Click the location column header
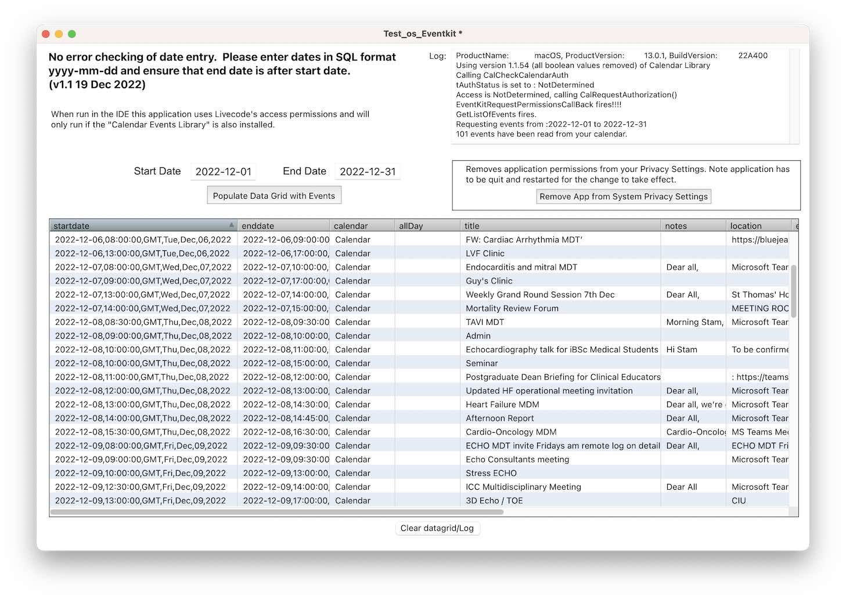The width and height of the screenshot is (846, 599). (757, 226)
